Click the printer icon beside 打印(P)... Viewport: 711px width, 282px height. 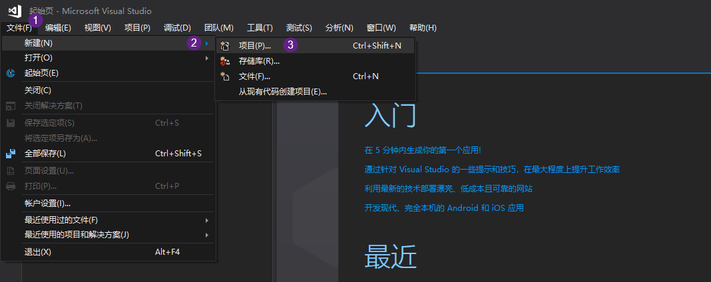click(x=11, y=186)
